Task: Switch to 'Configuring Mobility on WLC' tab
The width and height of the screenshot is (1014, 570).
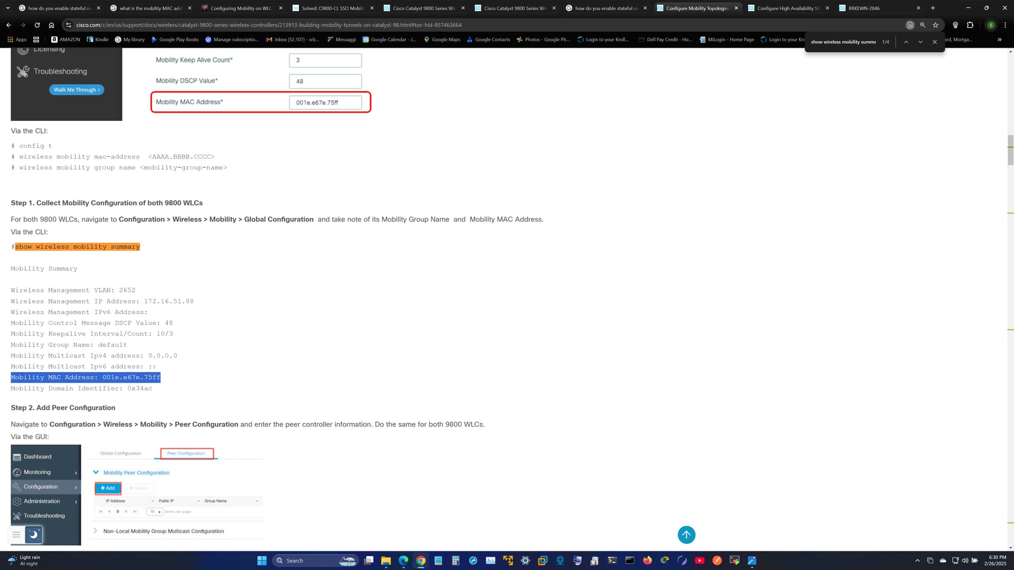Action: pos(241,8)
